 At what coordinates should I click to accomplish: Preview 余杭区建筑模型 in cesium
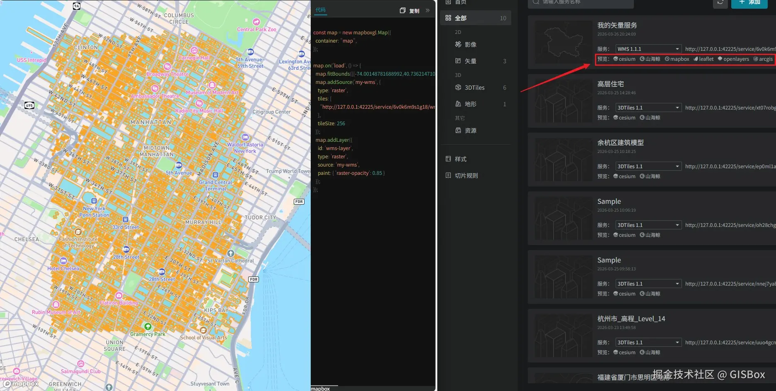624,176
